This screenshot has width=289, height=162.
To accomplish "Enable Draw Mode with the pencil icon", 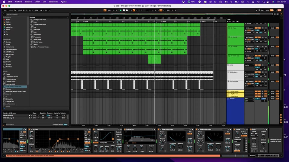I will click(x=257, y=10).
